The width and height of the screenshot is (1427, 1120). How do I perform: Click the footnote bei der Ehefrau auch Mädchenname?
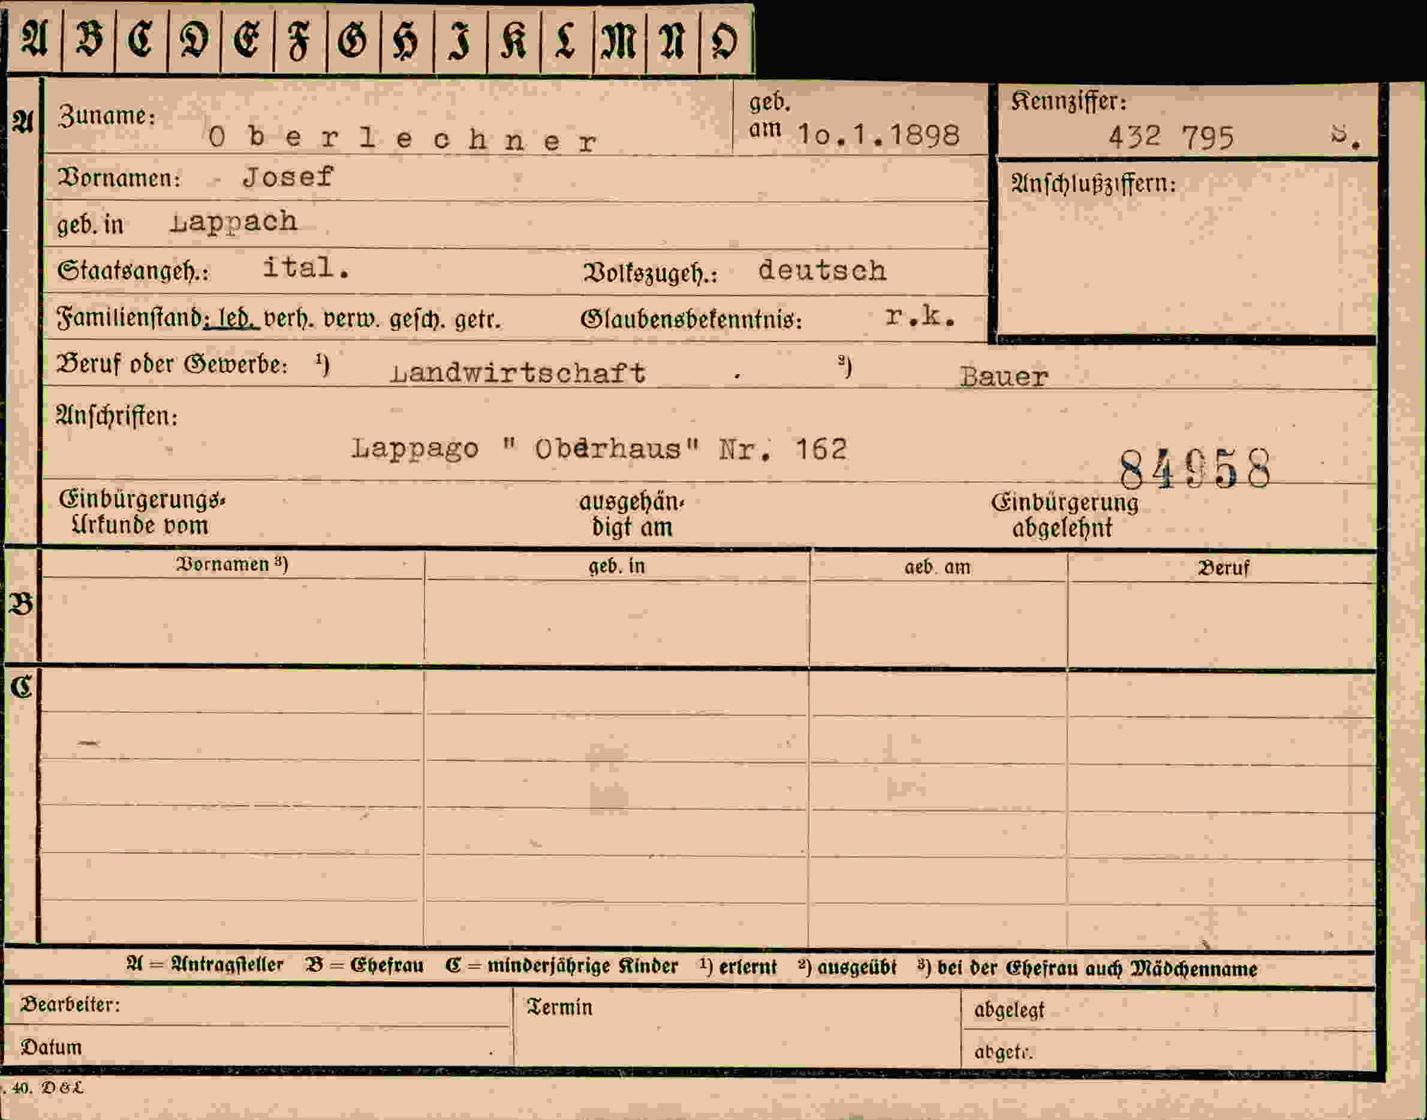pos(1088,969)
